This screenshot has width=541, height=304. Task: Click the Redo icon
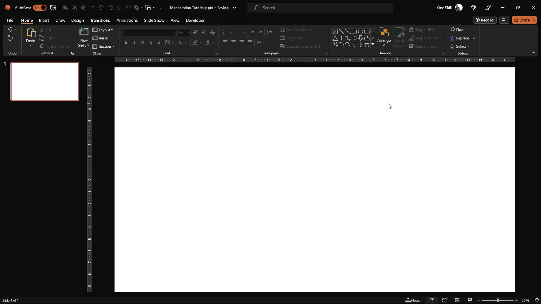point(10,38)
